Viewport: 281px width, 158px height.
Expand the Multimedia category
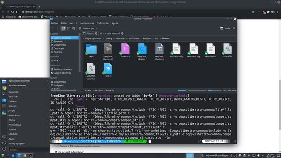pos(28,115)
